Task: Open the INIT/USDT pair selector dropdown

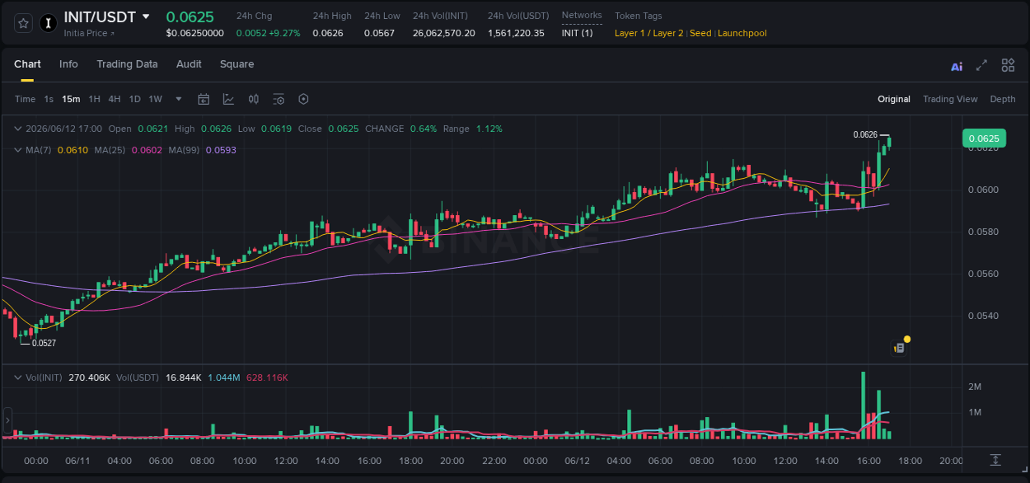Action: (146, 16)
